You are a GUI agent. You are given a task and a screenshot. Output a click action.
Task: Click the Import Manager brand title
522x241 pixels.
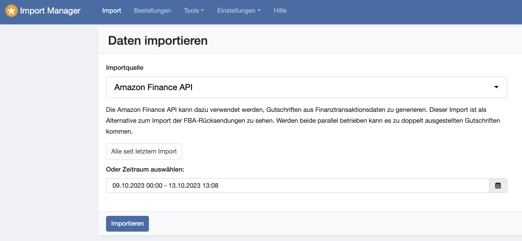pos(50,11)
